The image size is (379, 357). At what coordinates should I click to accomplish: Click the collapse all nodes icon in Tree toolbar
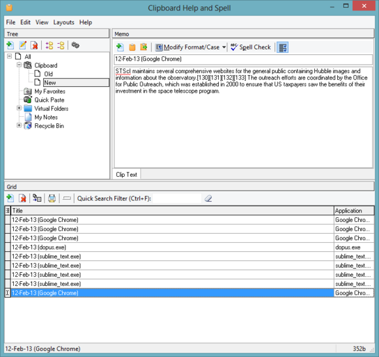pyautogui.click(x=61, y=45)
